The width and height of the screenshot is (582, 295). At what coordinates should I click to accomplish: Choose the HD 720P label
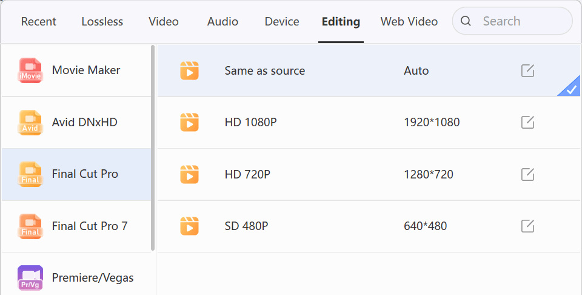(x=247, y=174)
